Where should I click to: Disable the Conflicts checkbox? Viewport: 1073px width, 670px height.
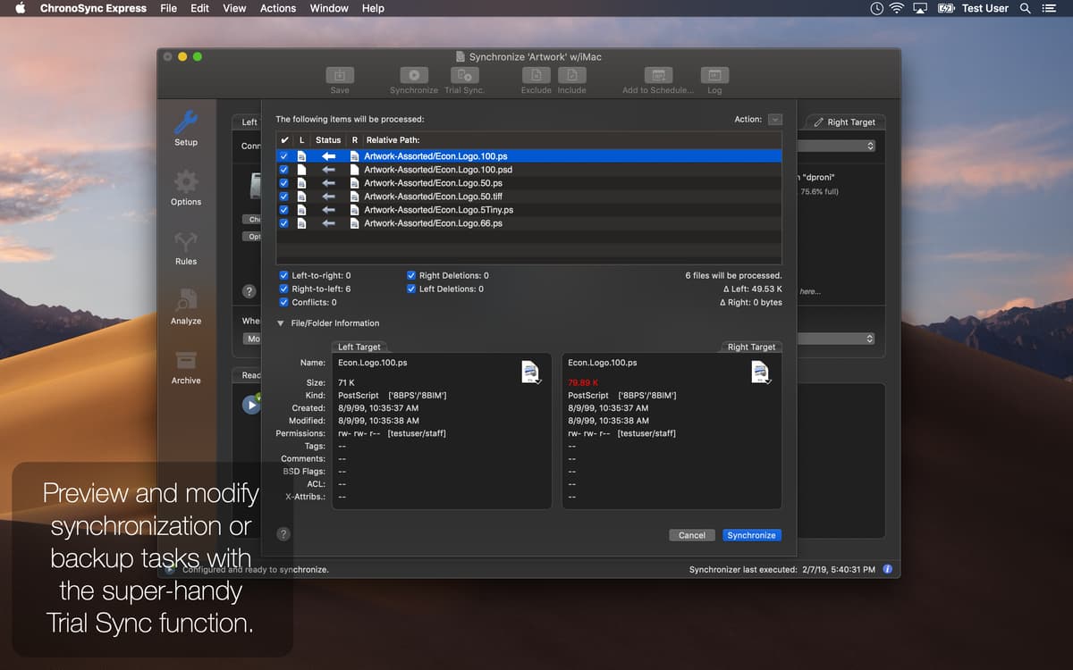(x=283, y=302)
